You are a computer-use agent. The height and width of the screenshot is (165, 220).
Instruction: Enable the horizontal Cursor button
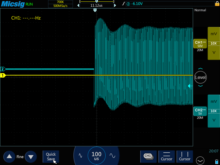click(x=167, y=156)
